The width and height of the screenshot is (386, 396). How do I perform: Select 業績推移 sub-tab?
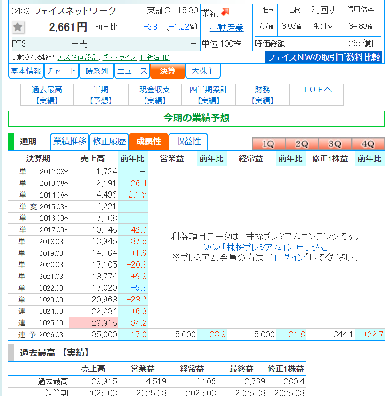point(70,142)
